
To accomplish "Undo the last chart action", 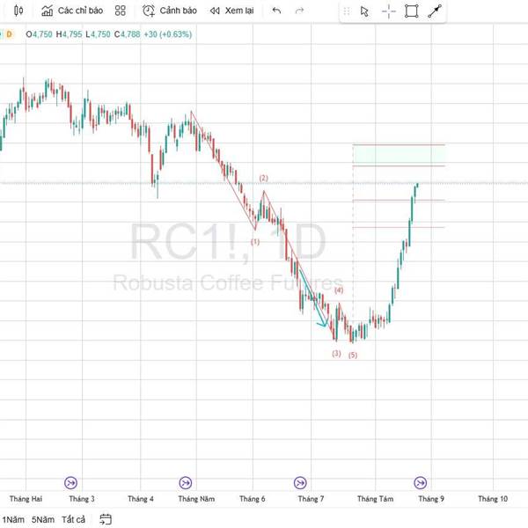I will click(276, 11).
